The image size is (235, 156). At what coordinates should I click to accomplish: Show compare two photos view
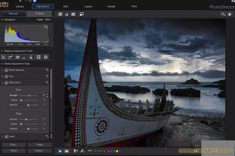67,151
